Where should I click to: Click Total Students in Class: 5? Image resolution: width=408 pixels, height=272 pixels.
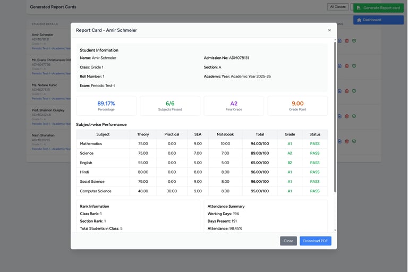click(x=101, y=228)
